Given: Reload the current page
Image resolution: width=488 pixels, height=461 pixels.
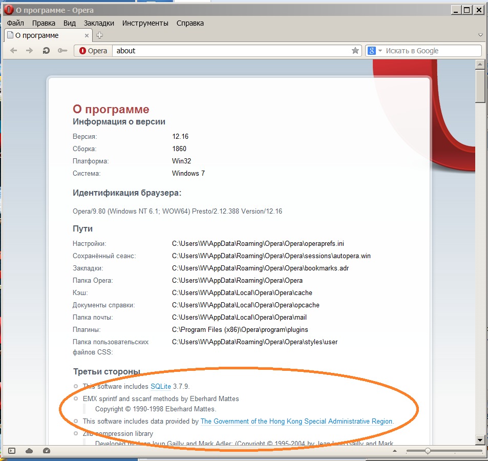Looking at the screenshot, I should (x=46, y=51).
